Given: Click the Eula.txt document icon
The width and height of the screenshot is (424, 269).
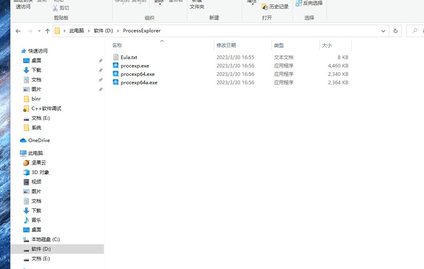Looking at the screenshot, I should point(116,57).
